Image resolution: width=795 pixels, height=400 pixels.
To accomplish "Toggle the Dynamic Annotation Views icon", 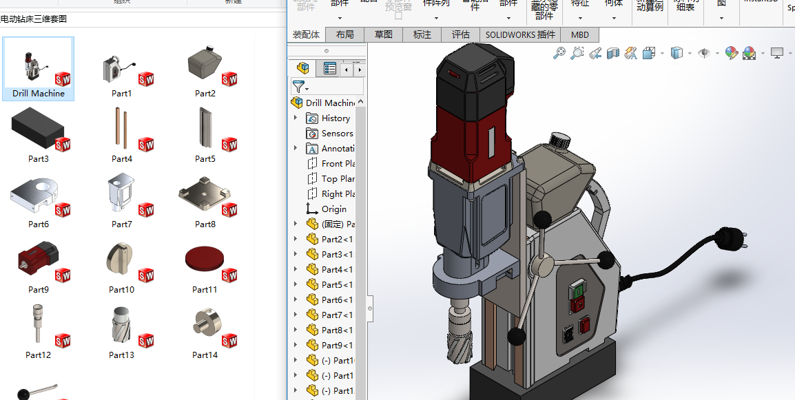I will coord(630,53).
